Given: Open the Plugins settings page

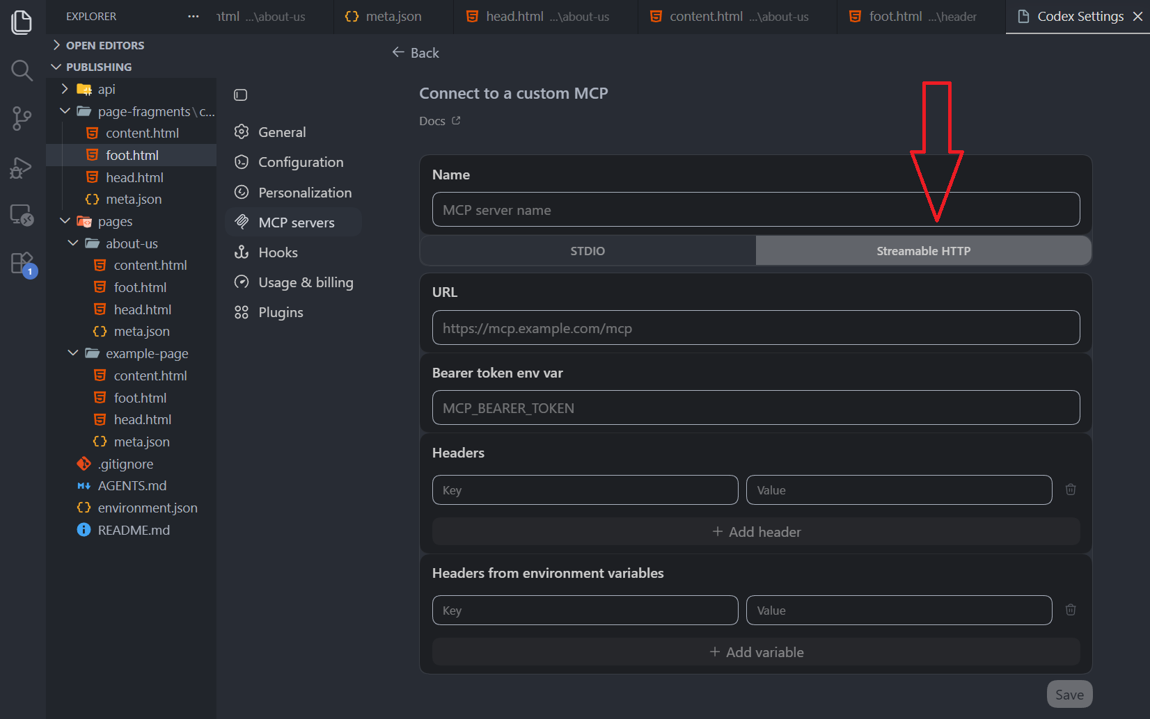Looking at the screenshot, I should click(x=293, y=312).
